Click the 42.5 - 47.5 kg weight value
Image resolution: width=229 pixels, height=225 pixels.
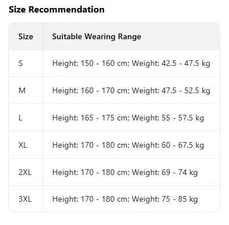[x=186, y=63]
